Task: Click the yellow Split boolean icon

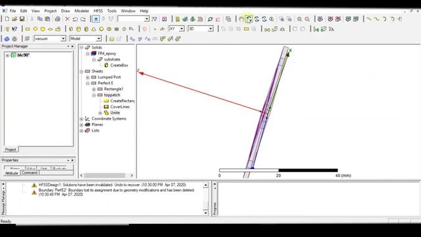Action: (x=246, y=29)
